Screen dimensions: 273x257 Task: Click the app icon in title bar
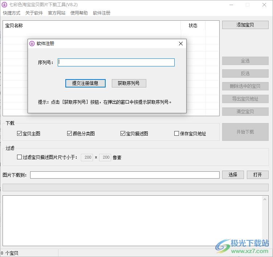point(4,5)
